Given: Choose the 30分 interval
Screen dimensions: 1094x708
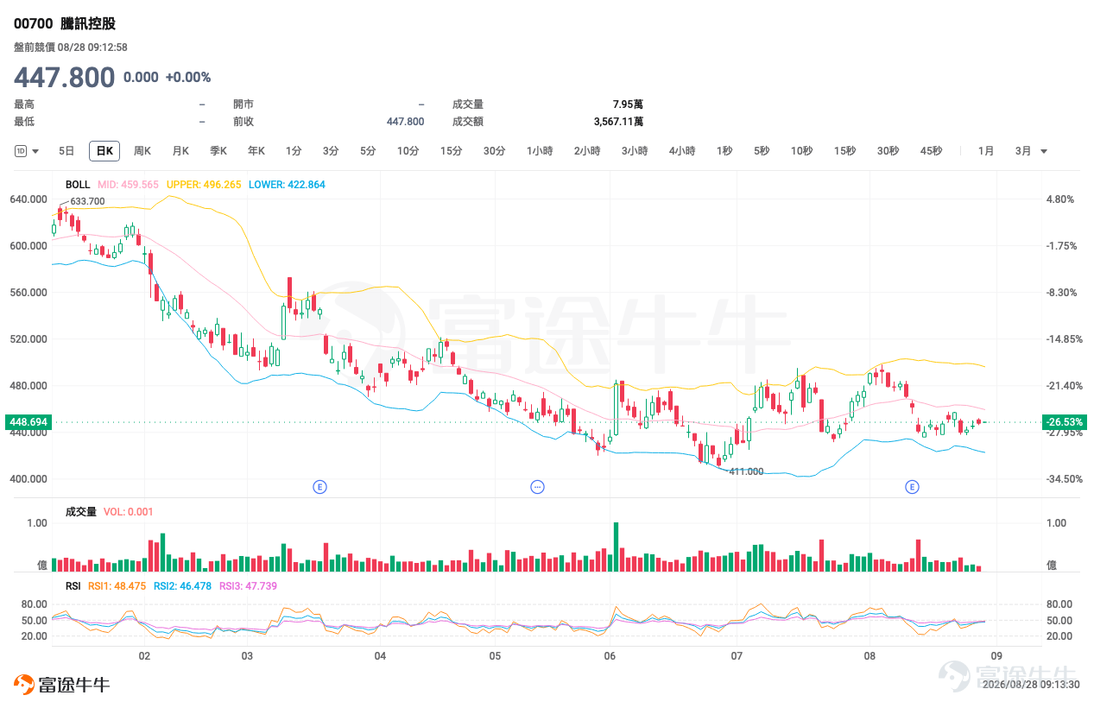Looking at the screenshot, I should (495, 151).
